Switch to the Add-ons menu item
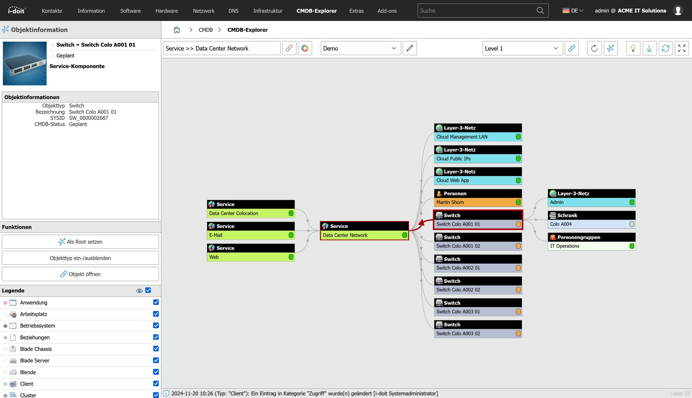The height and width of the screenshot is (398, 692). click(386, 11)
